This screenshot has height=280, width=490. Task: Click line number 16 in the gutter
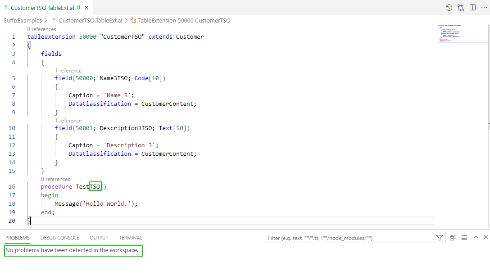[x=12, y=186]
